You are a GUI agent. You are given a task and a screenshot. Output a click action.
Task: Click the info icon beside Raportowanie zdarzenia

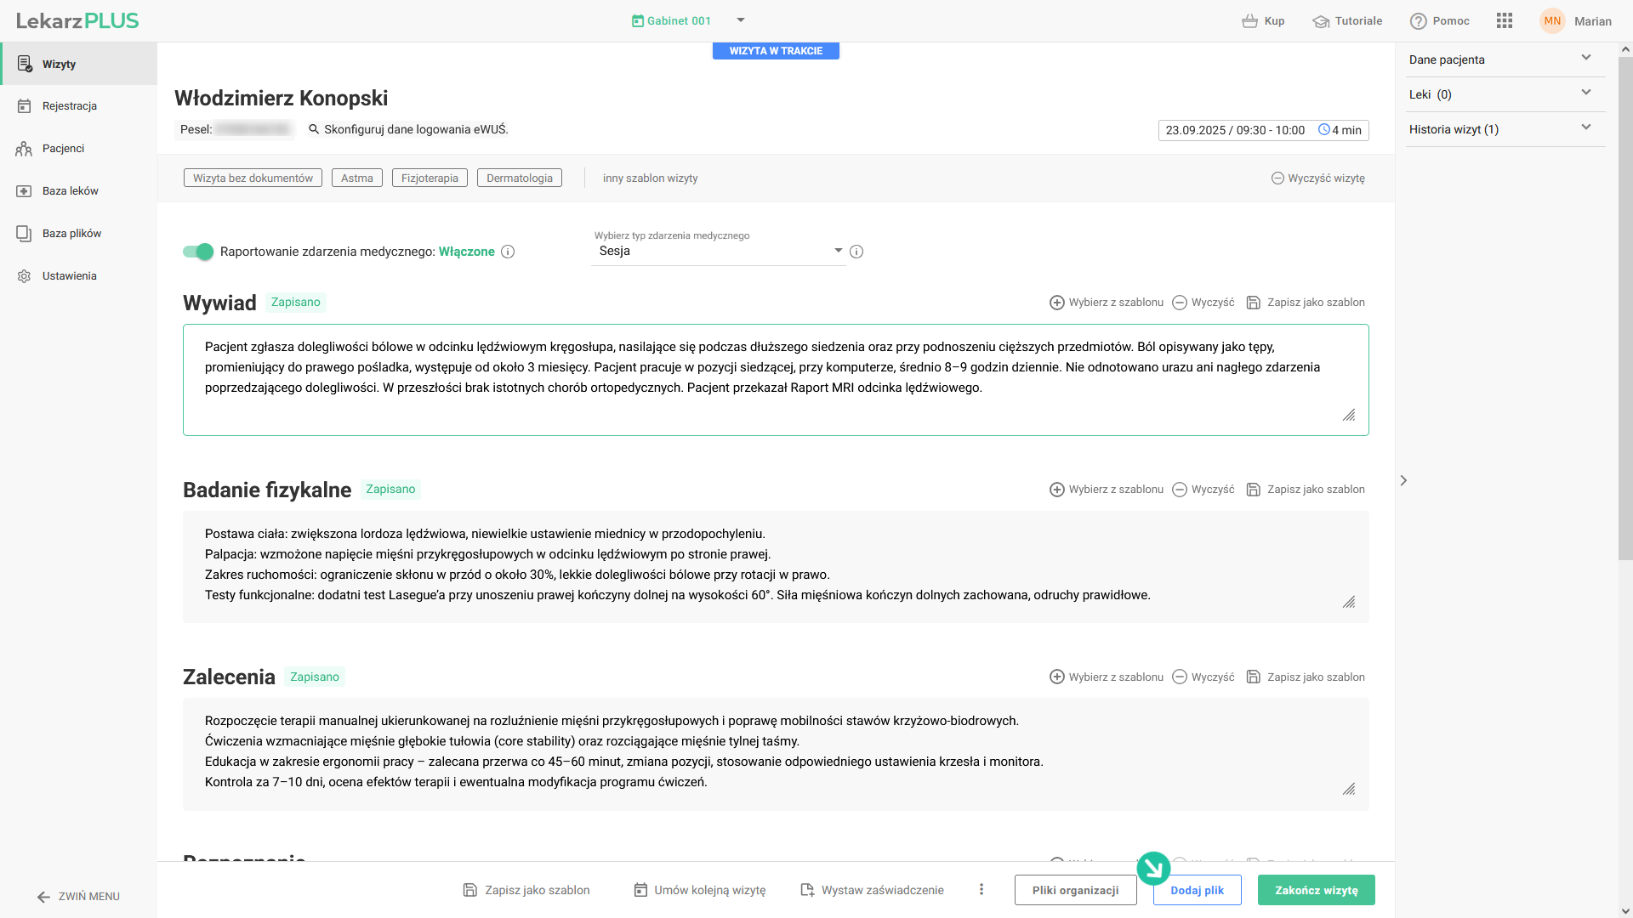508,252
